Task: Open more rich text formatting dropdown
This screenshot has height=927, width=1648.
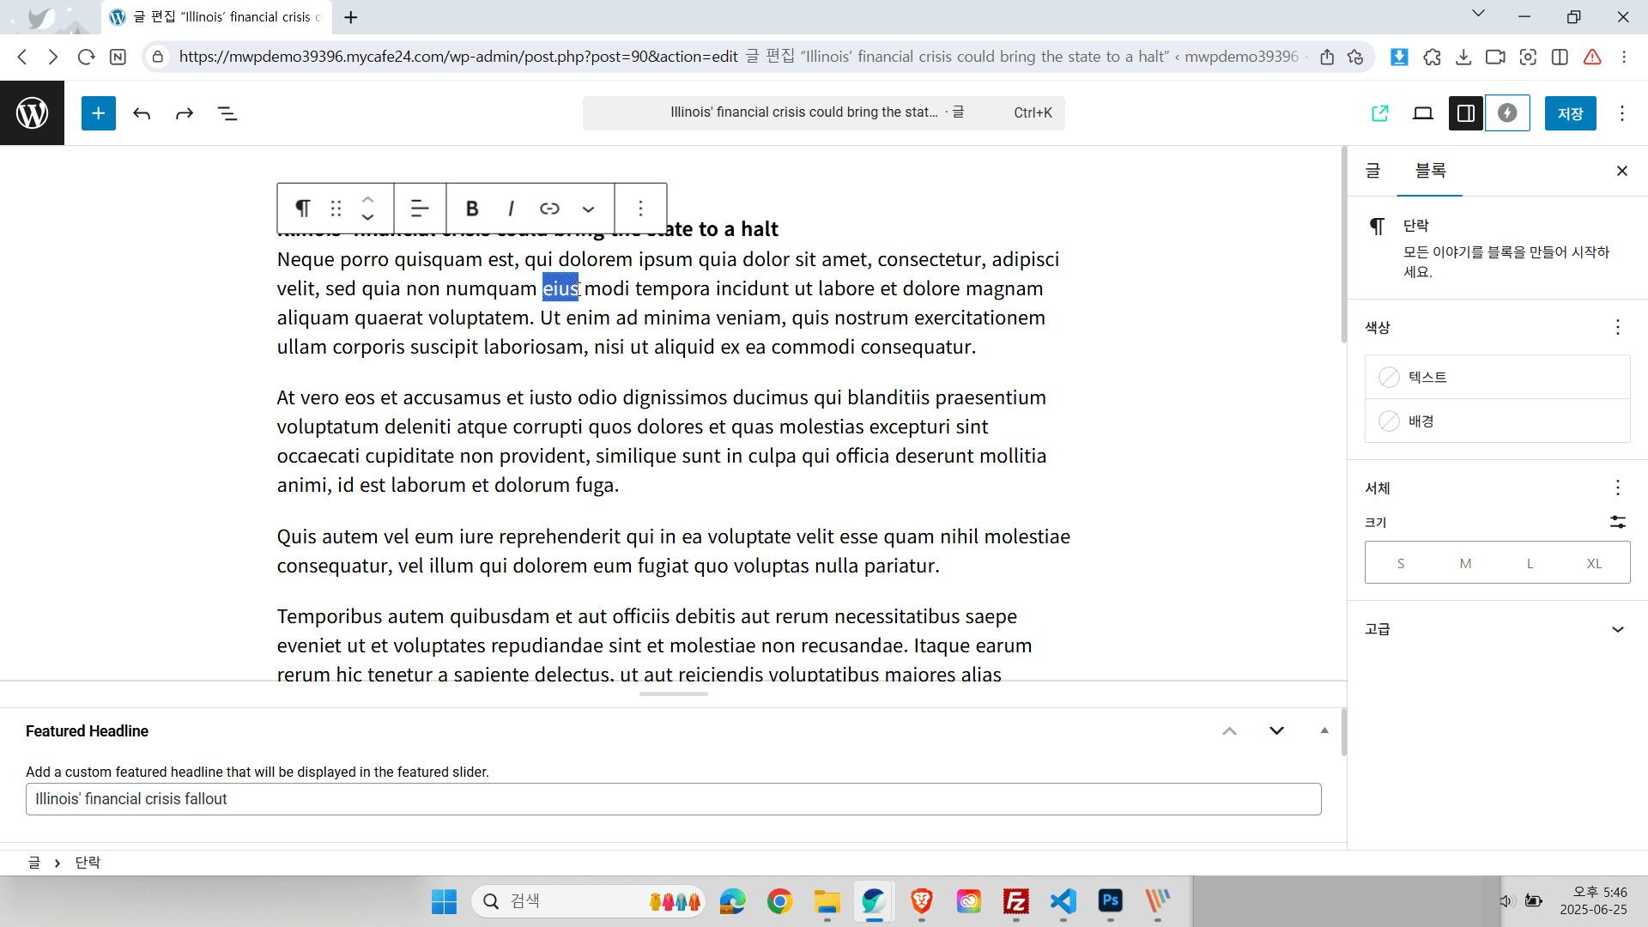Action: (x=588, y=209)
